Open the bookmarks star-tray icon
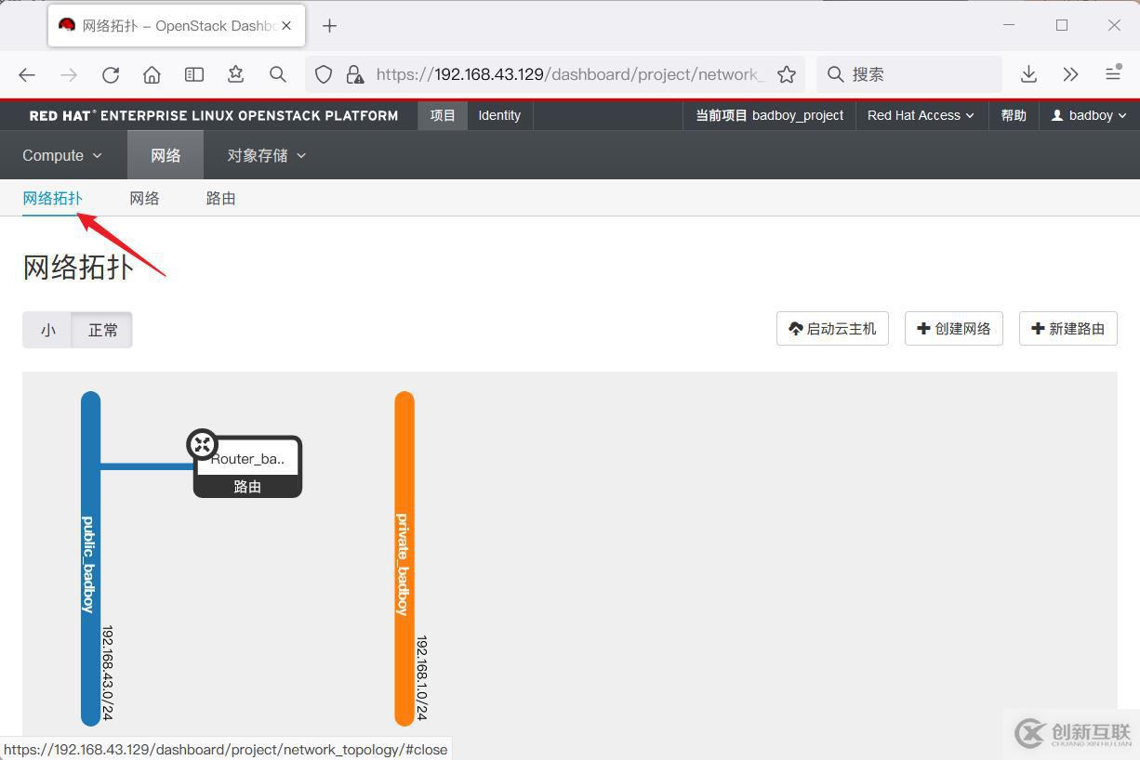The height and width of the screenshot is (760, 1140). (x=236, y=74)
